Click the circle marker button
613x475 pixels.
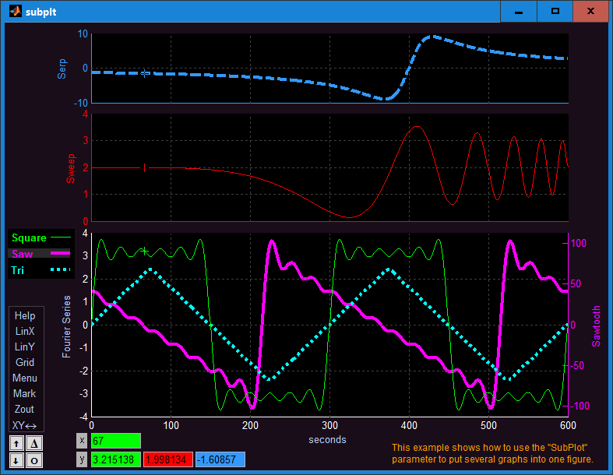pyautogui.click(x=34, y=460)
